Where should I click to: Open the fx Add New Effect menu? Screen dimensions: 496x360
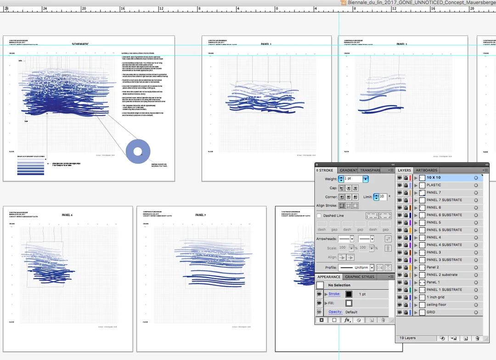click(347, 320)
